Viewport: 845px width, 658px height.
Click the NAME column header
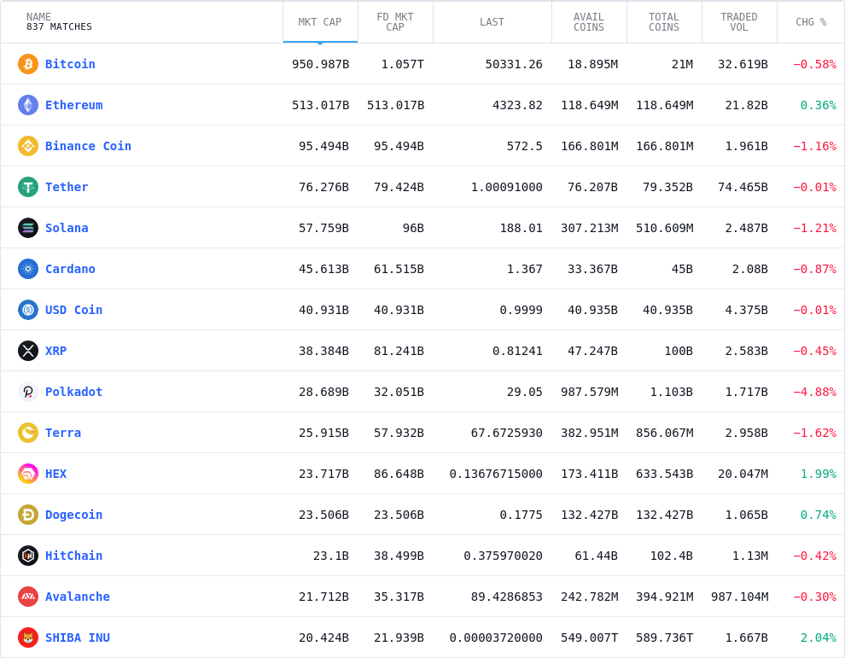click(x=38, y=16)
